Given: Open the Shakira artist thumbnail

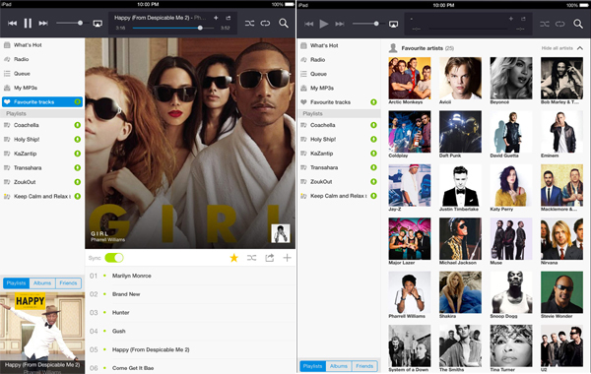Looking at the screenshot, I should pyautogui.click(x=460, y=292).
